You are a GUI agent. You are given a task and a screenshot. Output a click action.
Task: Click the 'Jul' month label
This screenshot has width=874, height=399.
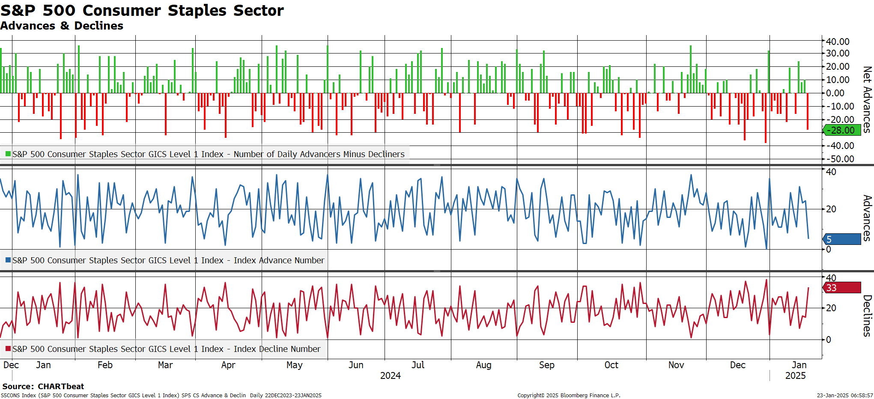pyautogui.click(x=418, y=365)
